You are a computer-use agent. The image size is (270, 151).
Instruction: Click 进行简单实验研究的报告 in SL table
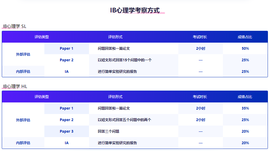pos(117,72)
